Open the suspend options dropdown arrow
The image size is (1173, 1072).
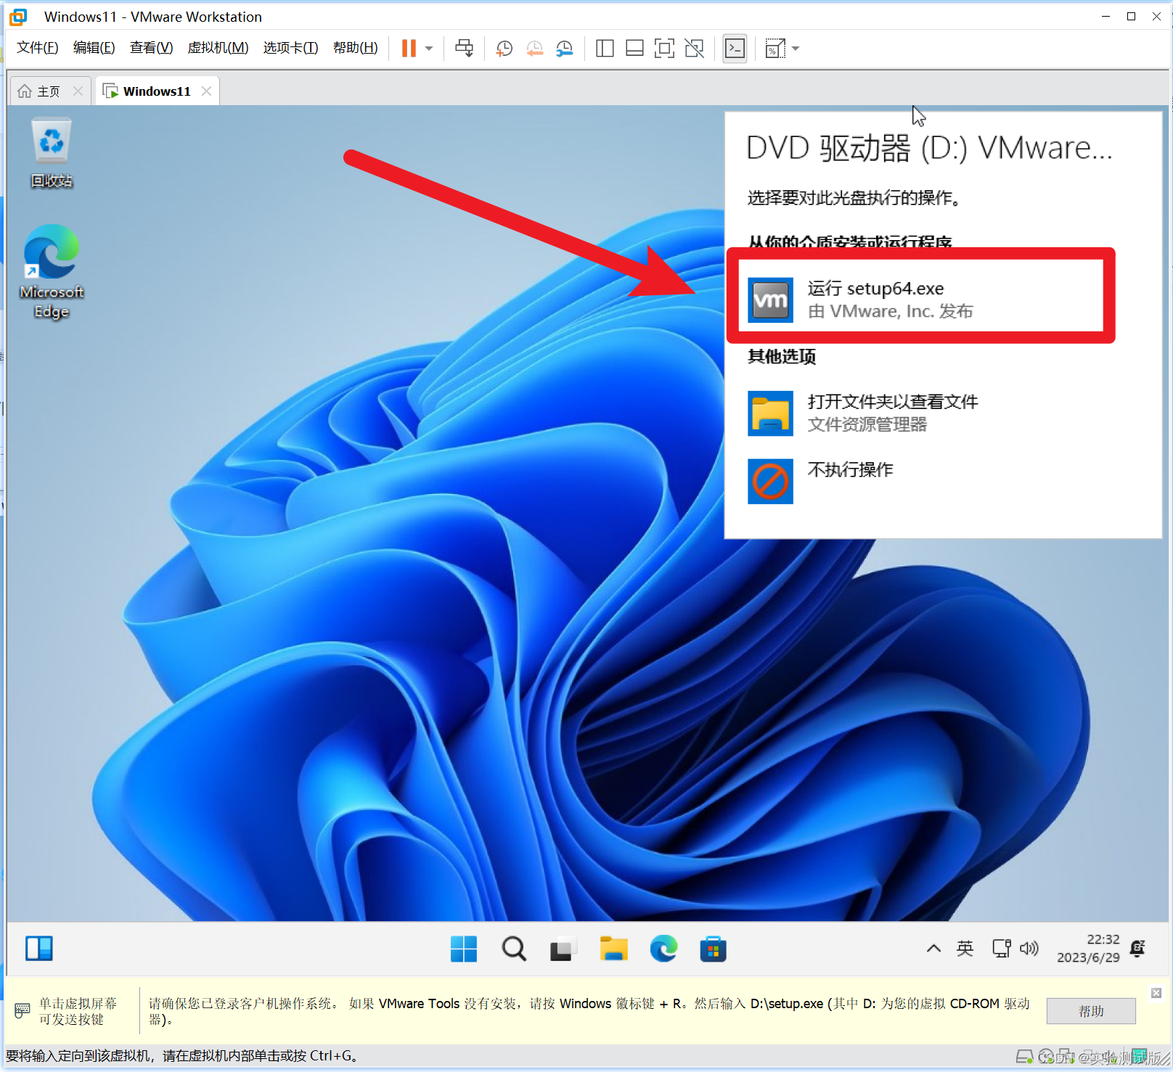[x=428, y=48]
